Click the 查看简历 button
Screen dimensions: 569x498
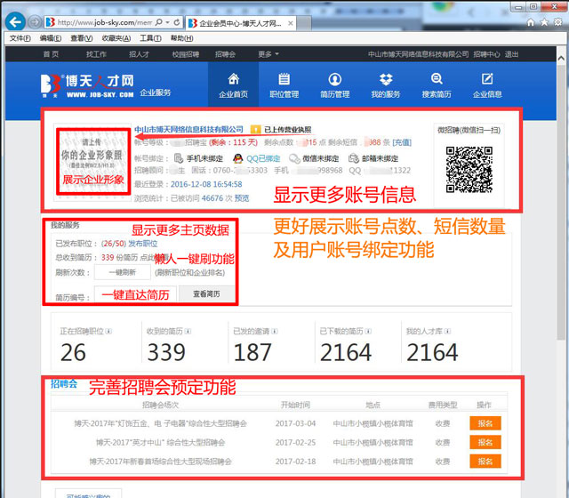pyautogui.click(x=206, y=294)
